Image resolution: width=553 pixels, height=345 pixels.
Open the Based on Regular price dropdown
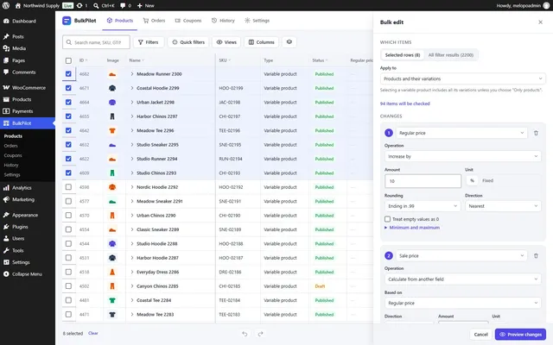pos(463,303)
